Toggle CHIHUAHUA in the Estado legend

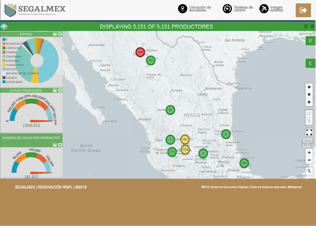point(14,57)
